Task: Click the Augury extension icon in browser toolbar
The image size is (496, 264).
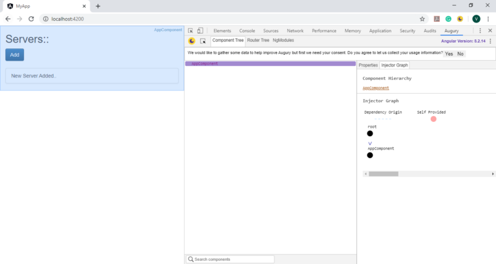Action: coord(460,19)
